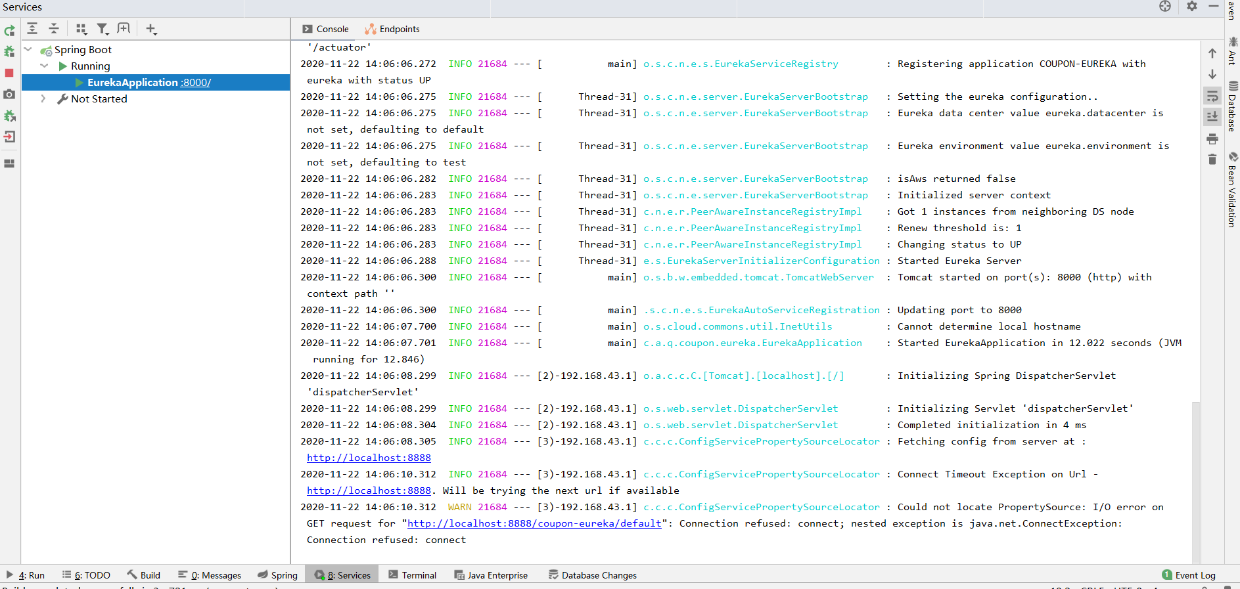Toggle scroll to end of console
1240x589 pixels.
[x=1212, y=116]
